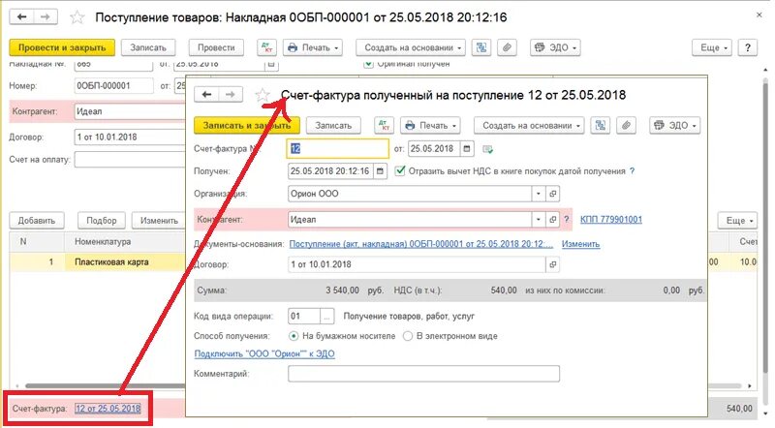Screen dimensions: 775x428
Task: Open Печать dropdown in Счет-фактура window
Action: [x=430, y=126]
